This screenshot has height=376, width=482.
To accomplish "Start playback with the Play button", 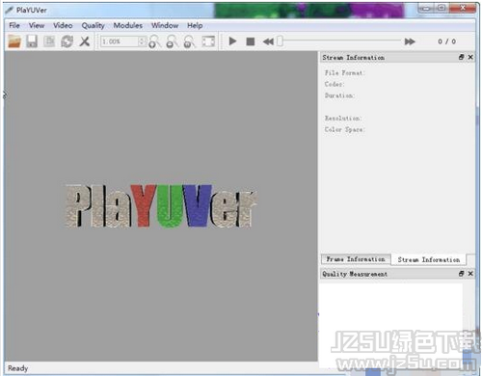I will (232, 41).
